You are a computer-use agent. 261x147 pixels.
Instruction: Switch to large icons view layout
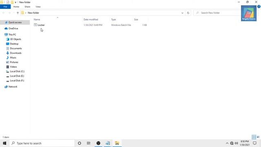click(258, 137)
